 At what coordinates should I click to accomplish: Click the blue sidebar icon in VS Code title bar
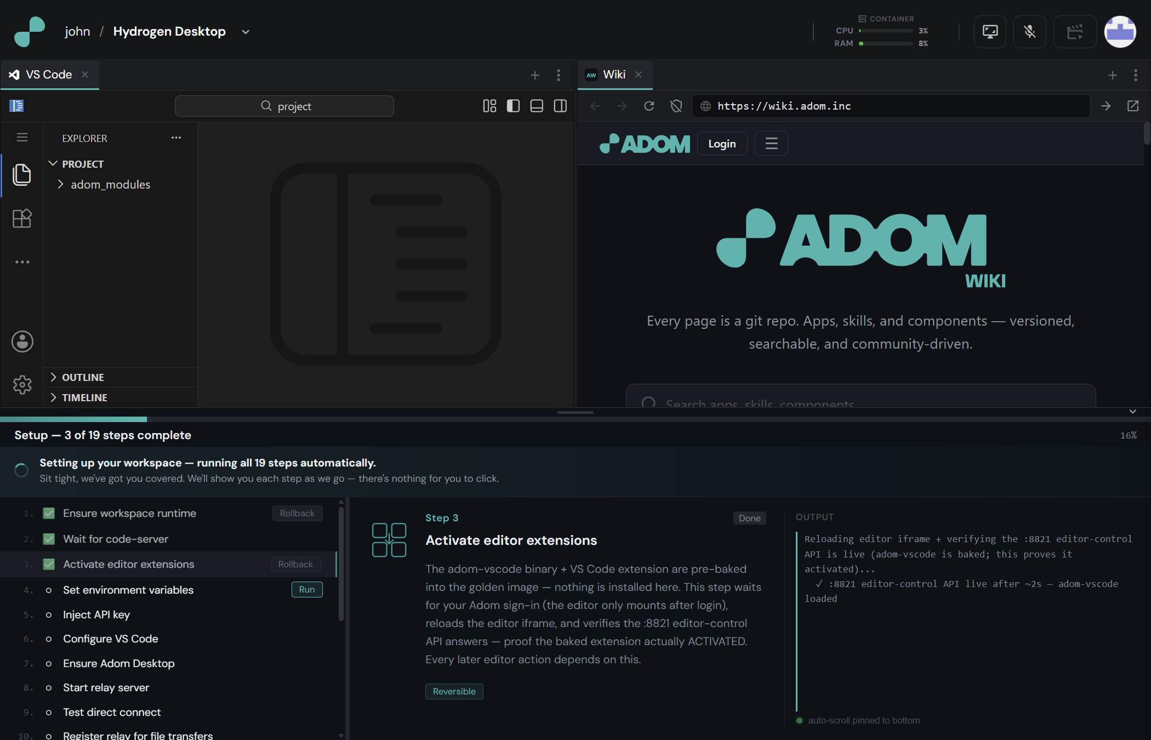tap(16, 106)
